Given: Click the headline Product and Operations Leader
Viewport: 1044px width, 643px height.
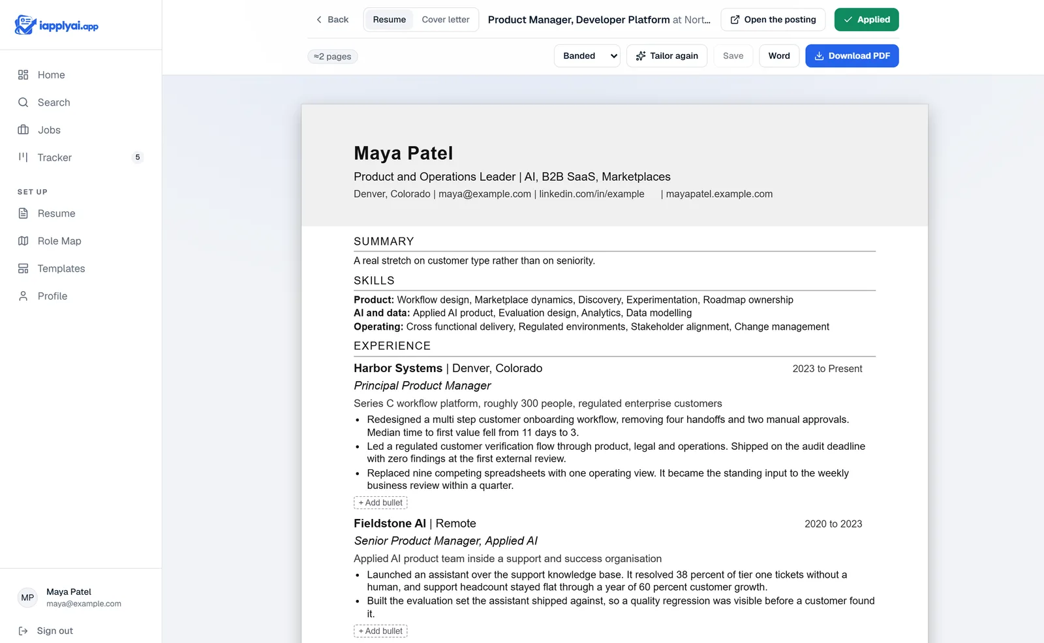Looking at the screenshot, I should pos(512,177).
